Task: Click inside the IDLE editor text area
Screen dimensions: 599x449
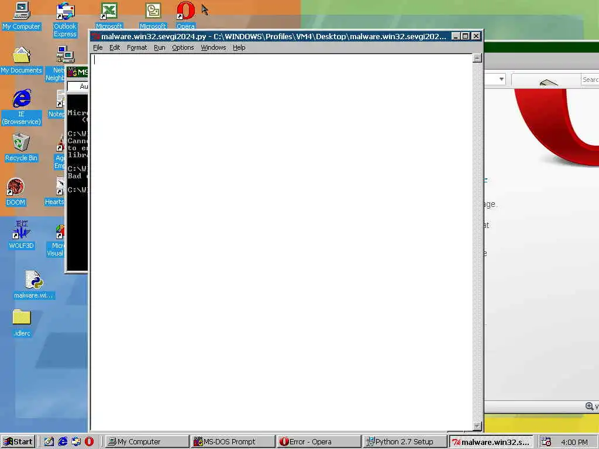Action: pyautogui.click(x=281, y=242)
